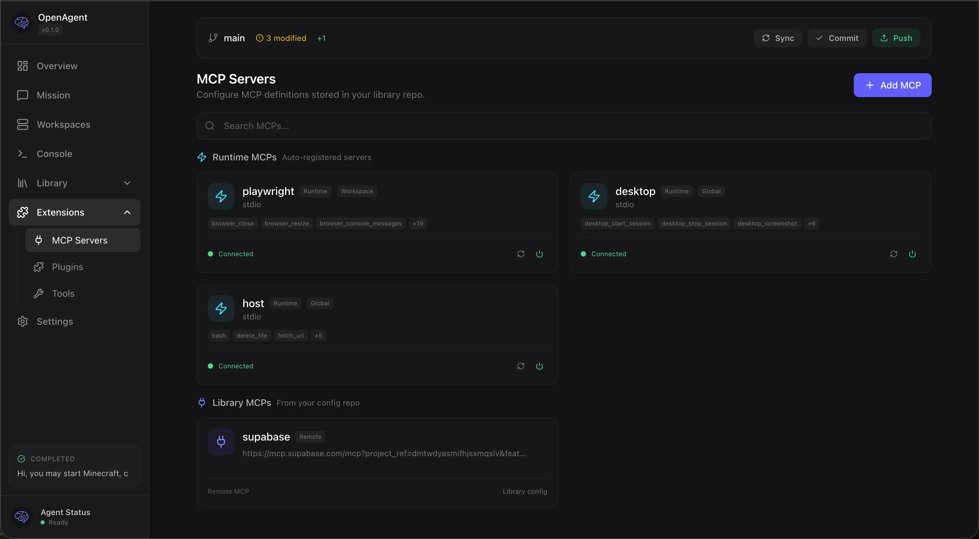Expand the +19 more playwright tools
979x539 pixels.
coord(418,223)
